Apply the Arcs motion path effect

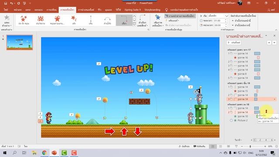[107, 20]
